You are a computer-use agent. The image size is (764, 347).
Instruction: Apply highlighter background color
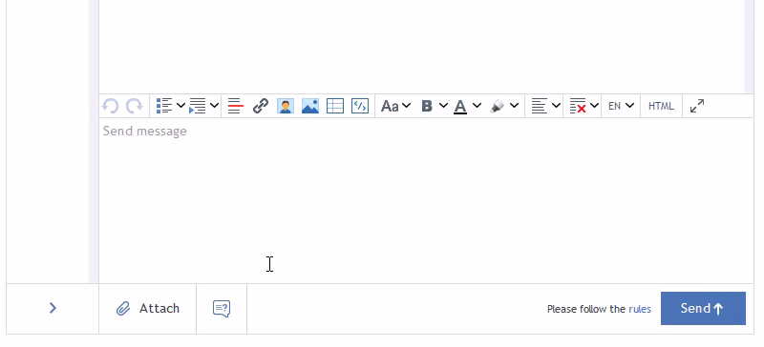[497, 106]
